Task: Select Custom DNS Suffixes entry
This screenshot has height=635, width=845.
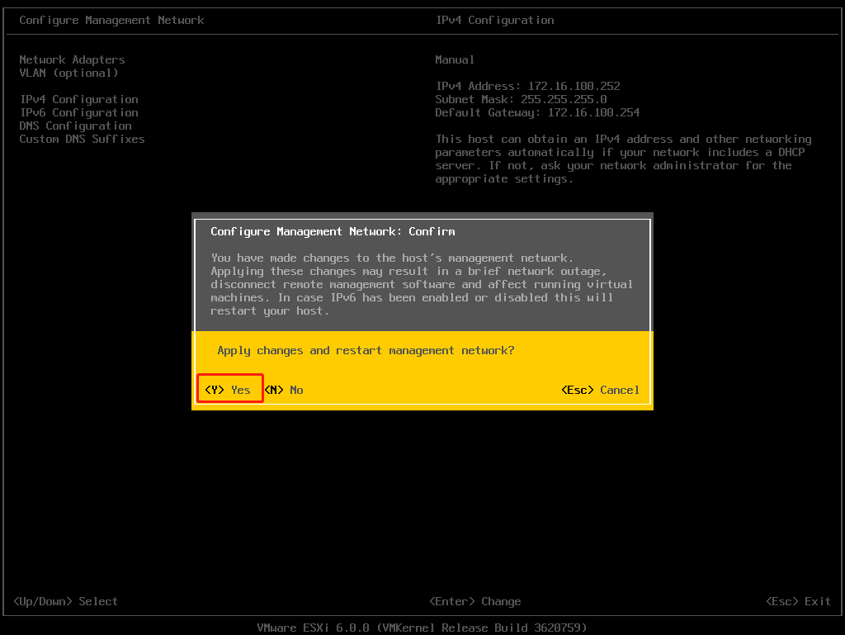Action: [82, 139]
